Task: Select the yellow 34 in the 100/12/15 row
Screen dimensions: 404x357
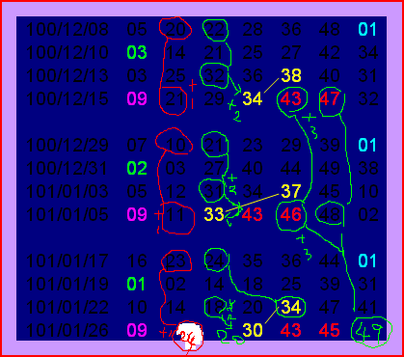Action: click(x=253, y=98)
